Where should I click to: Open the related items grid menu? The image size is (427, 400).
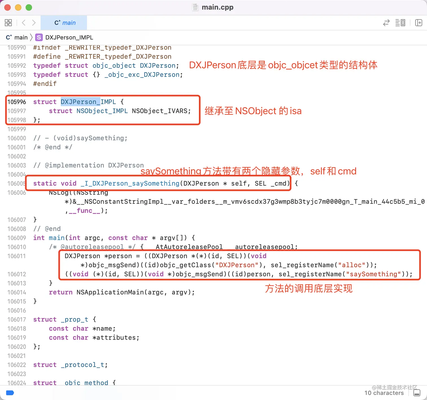(8, 23)
